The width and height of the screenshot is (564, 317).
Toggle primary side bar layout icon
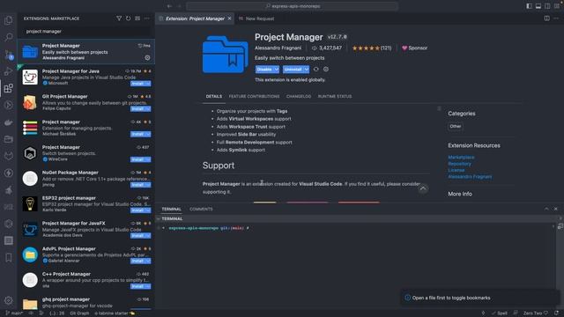529,6
